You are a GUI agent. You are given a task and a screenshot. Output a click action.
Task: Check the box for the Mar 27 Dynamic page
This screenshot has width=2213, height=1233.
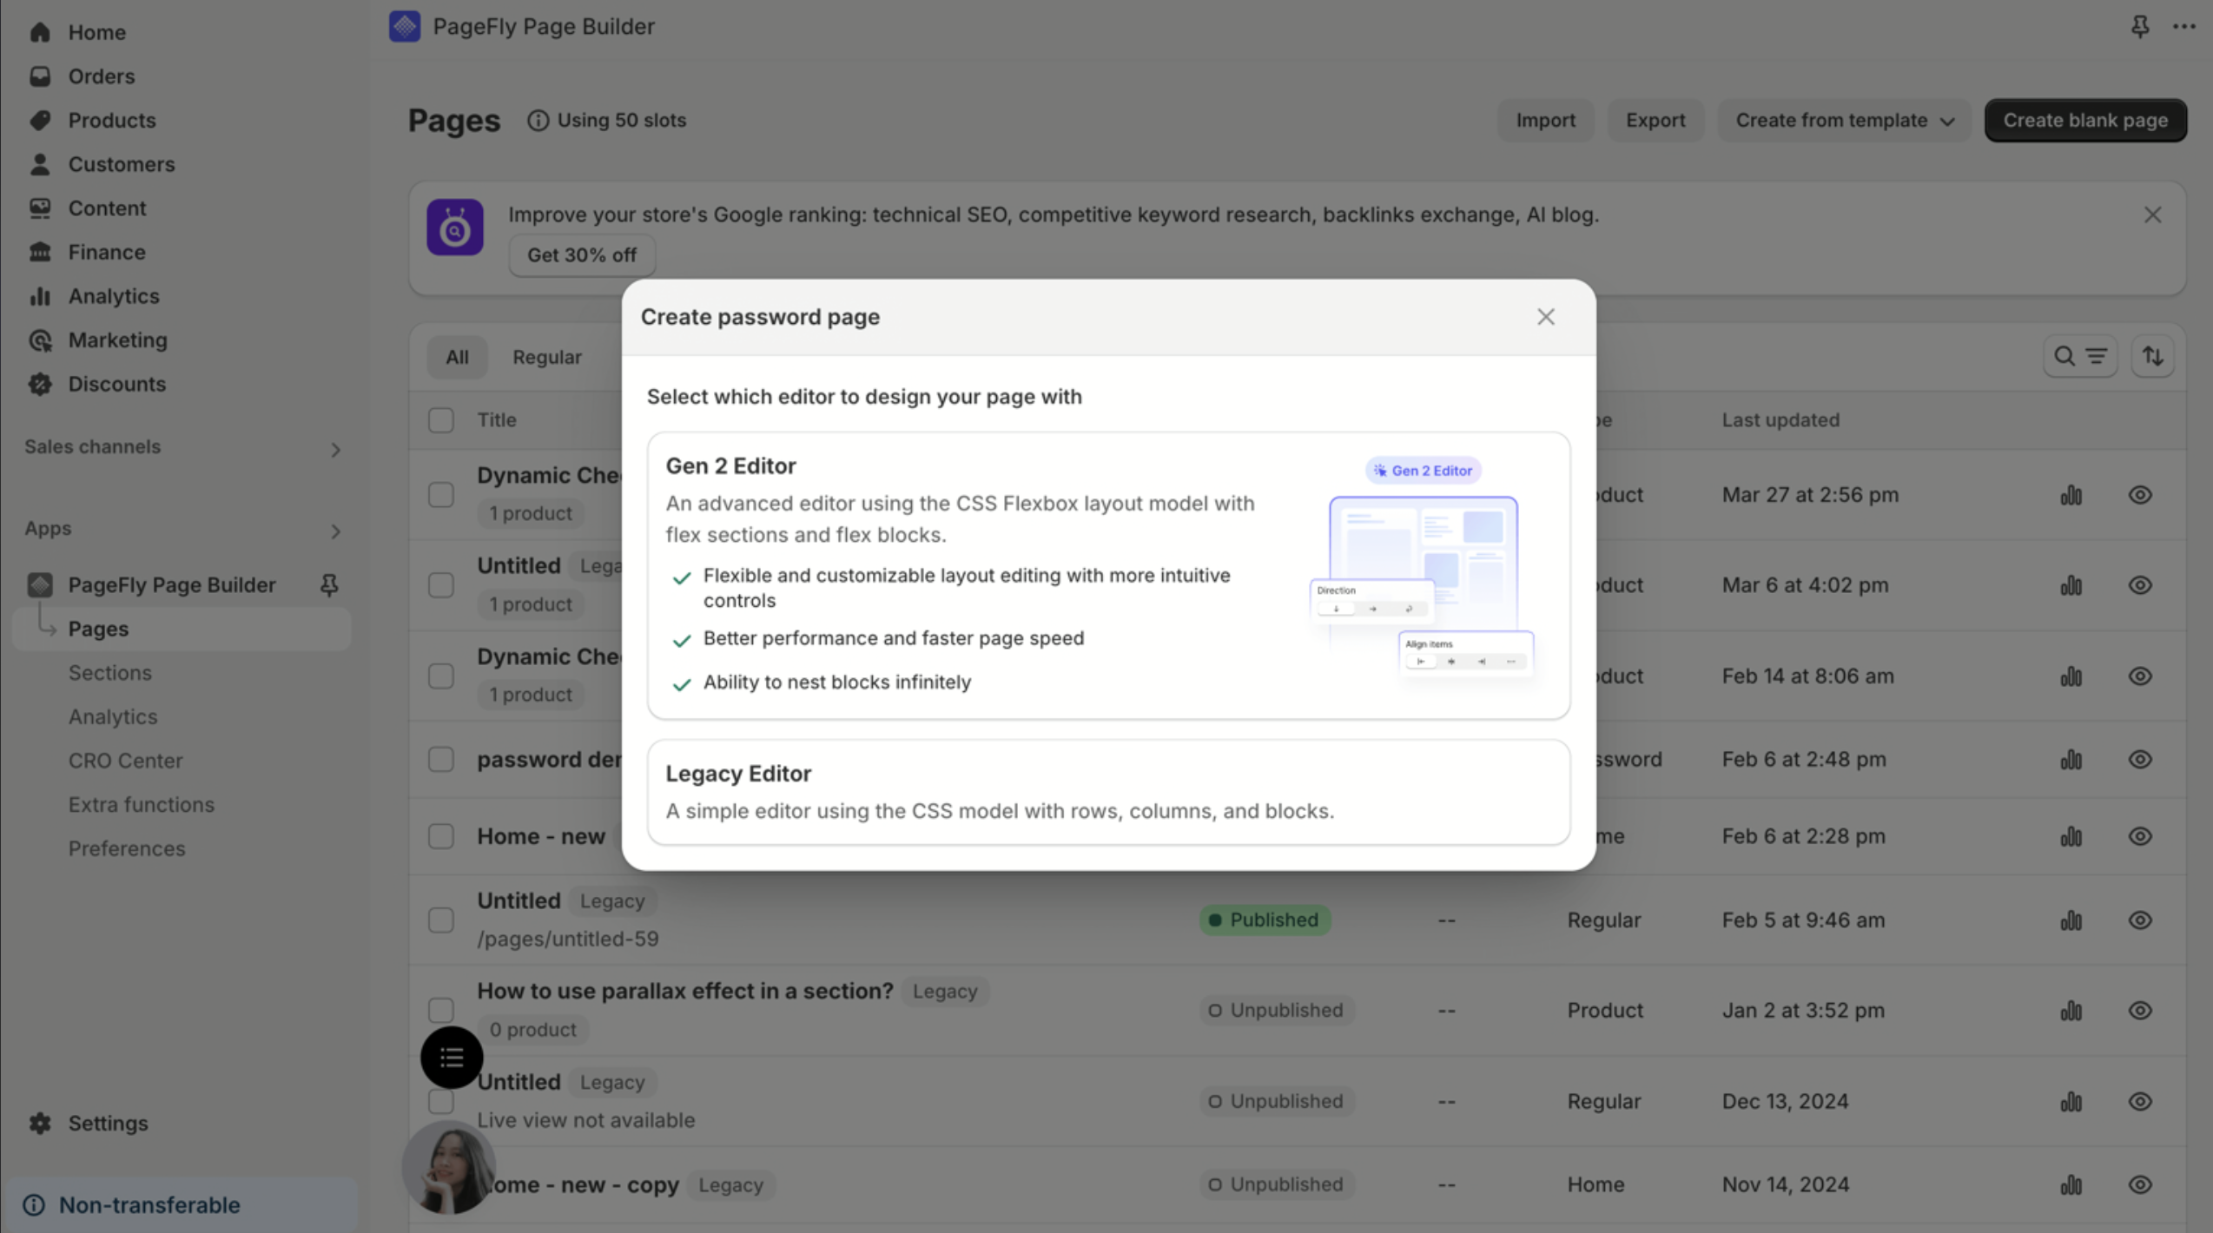pyautogui.click(x=441, y=495)
